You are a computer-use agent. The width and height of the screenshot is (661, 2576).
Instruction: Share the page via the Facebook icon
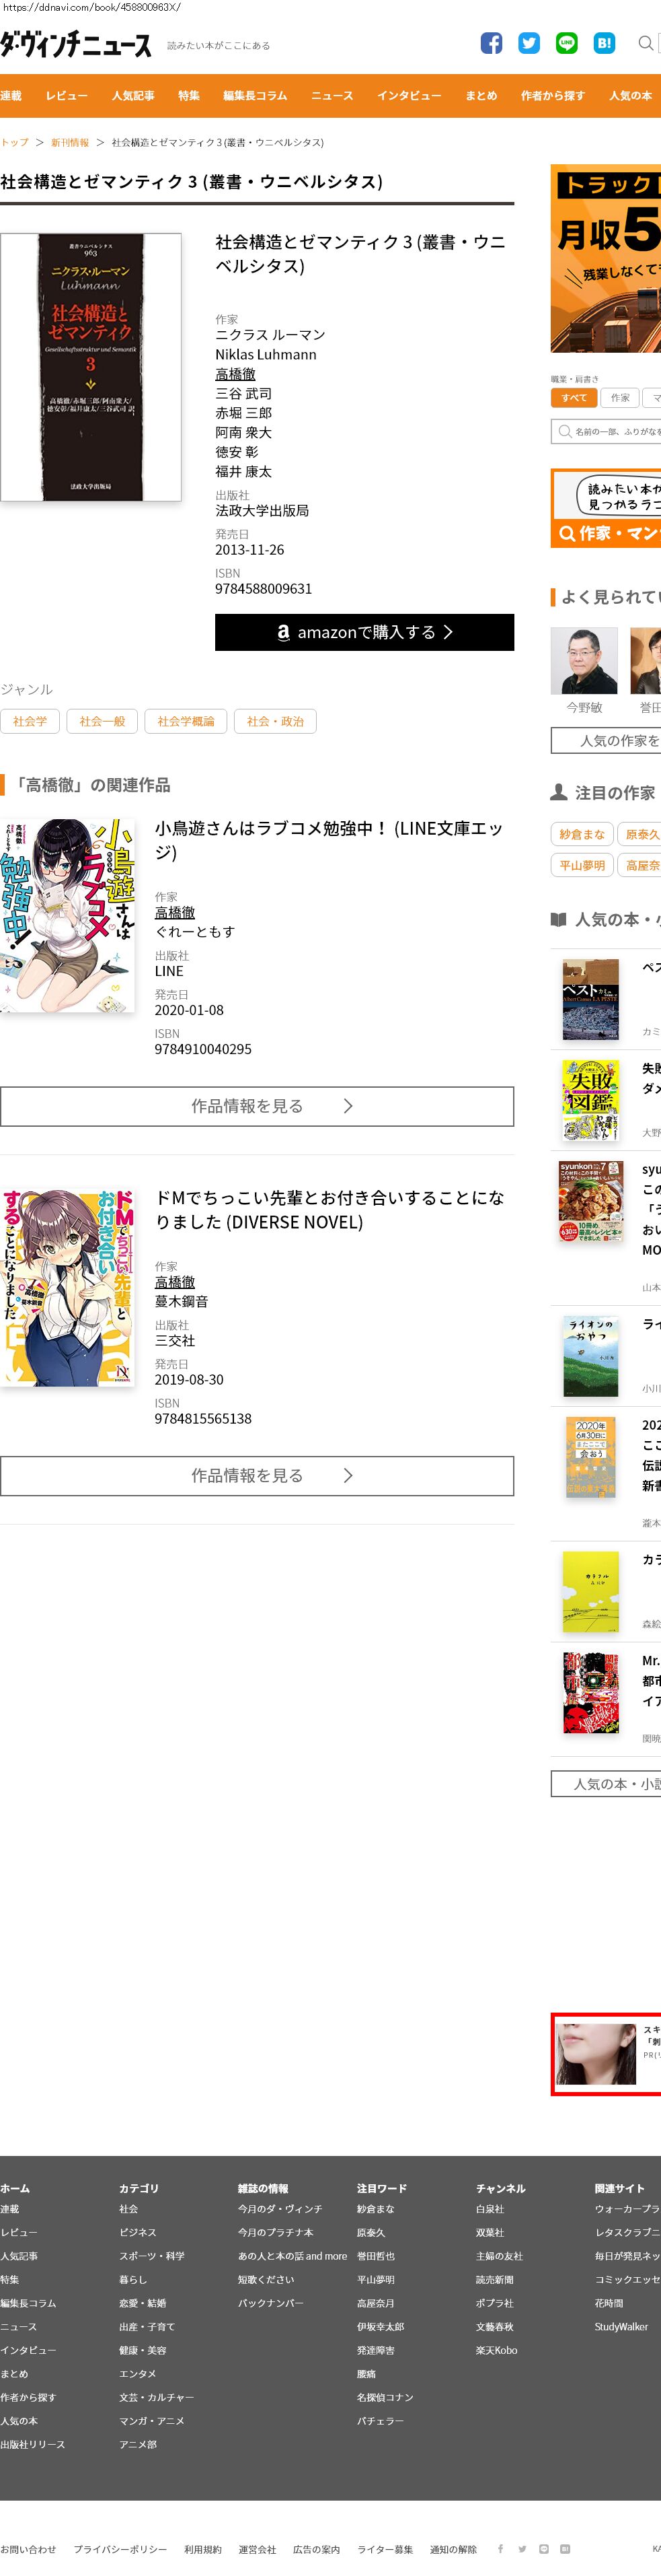[x=492, y=43]
